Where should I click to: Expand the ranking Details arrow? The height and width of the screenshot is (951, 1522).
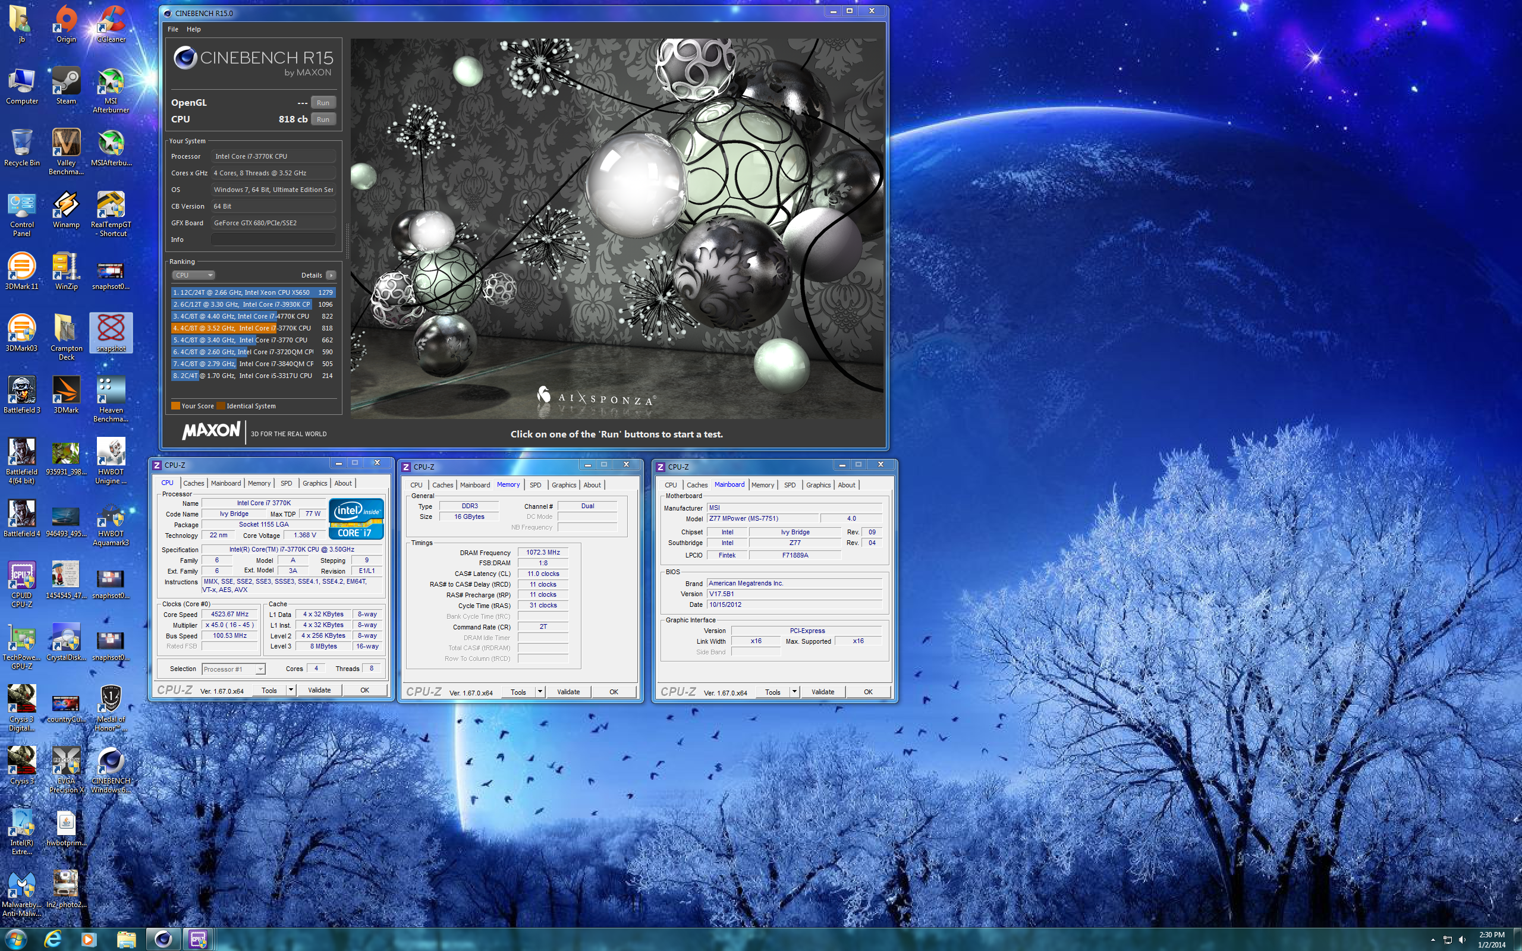point(331,275)
